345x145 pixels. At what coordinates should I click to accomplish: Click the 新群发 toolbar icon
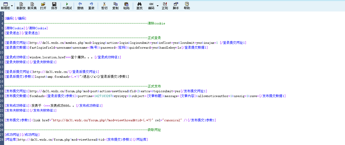21,6
